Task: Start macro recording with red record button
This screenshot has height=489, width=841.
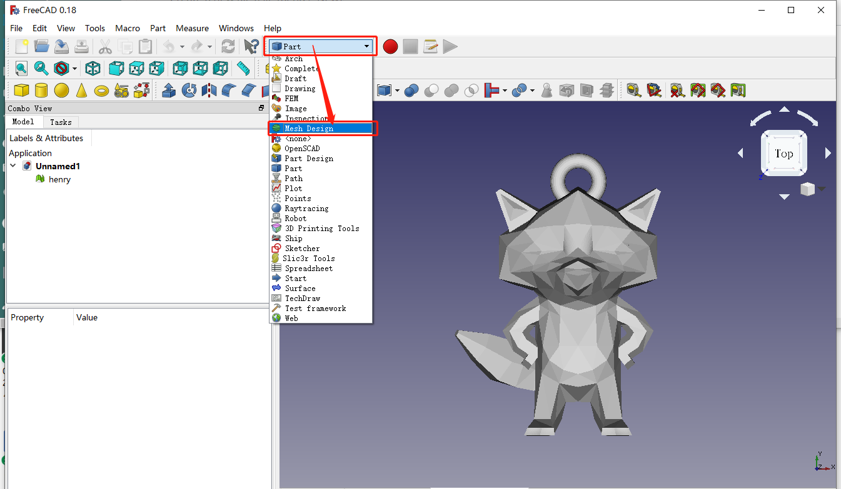Action: pos(390,46)
